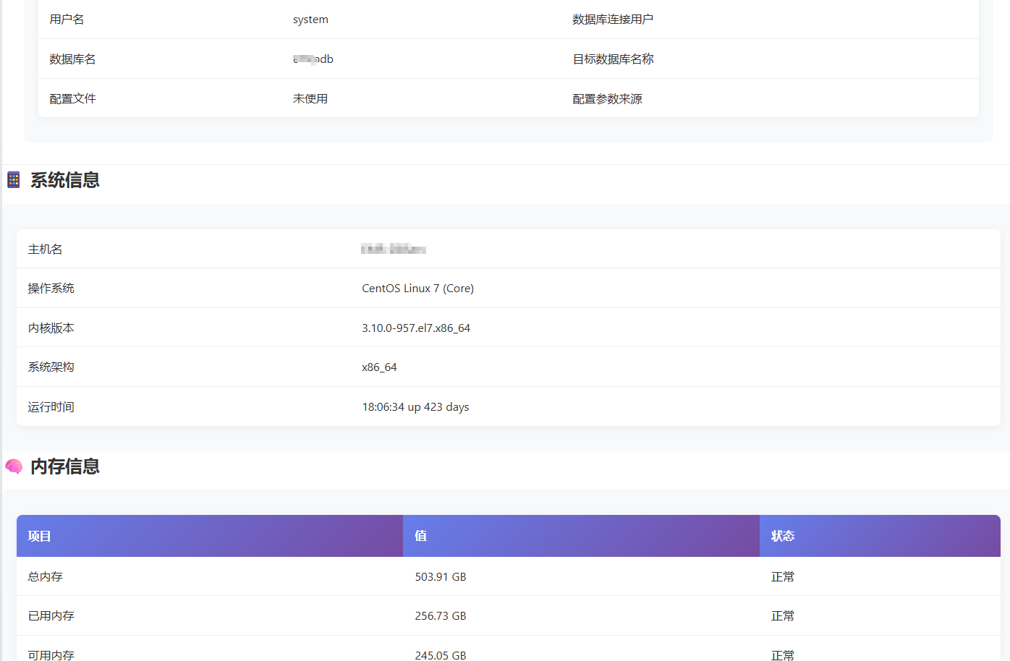Select CentOS Linux 7 (Core) value
The width and height of the screenshot is (1010, 661).
[x=417, y=289]
